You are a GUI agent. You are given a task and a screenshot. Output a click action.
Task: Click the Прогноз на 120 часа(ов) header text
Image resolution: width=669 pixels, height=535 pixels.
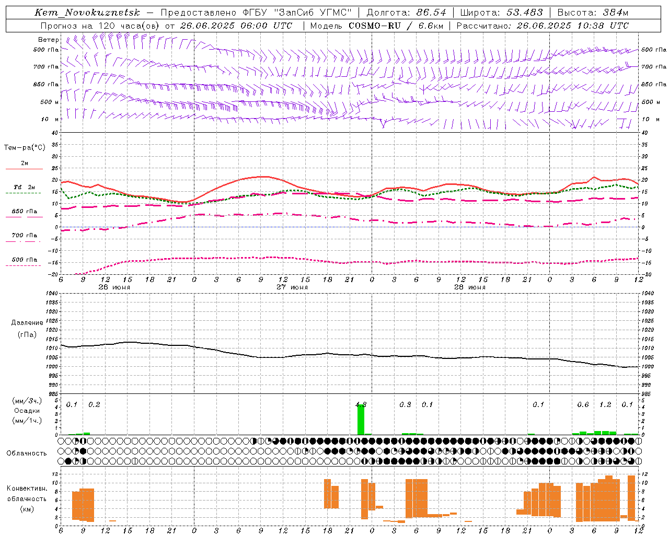coord(100,26)
